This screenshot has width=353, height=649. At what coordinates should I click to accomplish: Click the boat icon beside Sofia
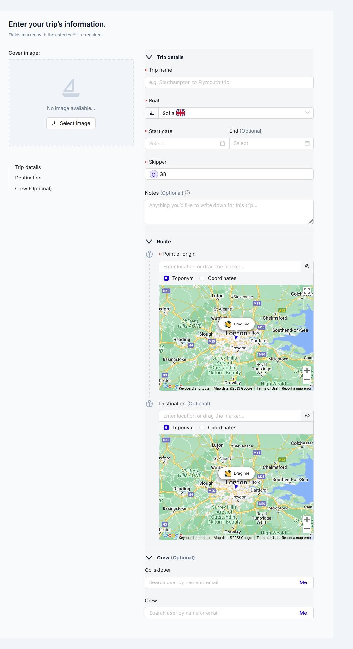152,113
